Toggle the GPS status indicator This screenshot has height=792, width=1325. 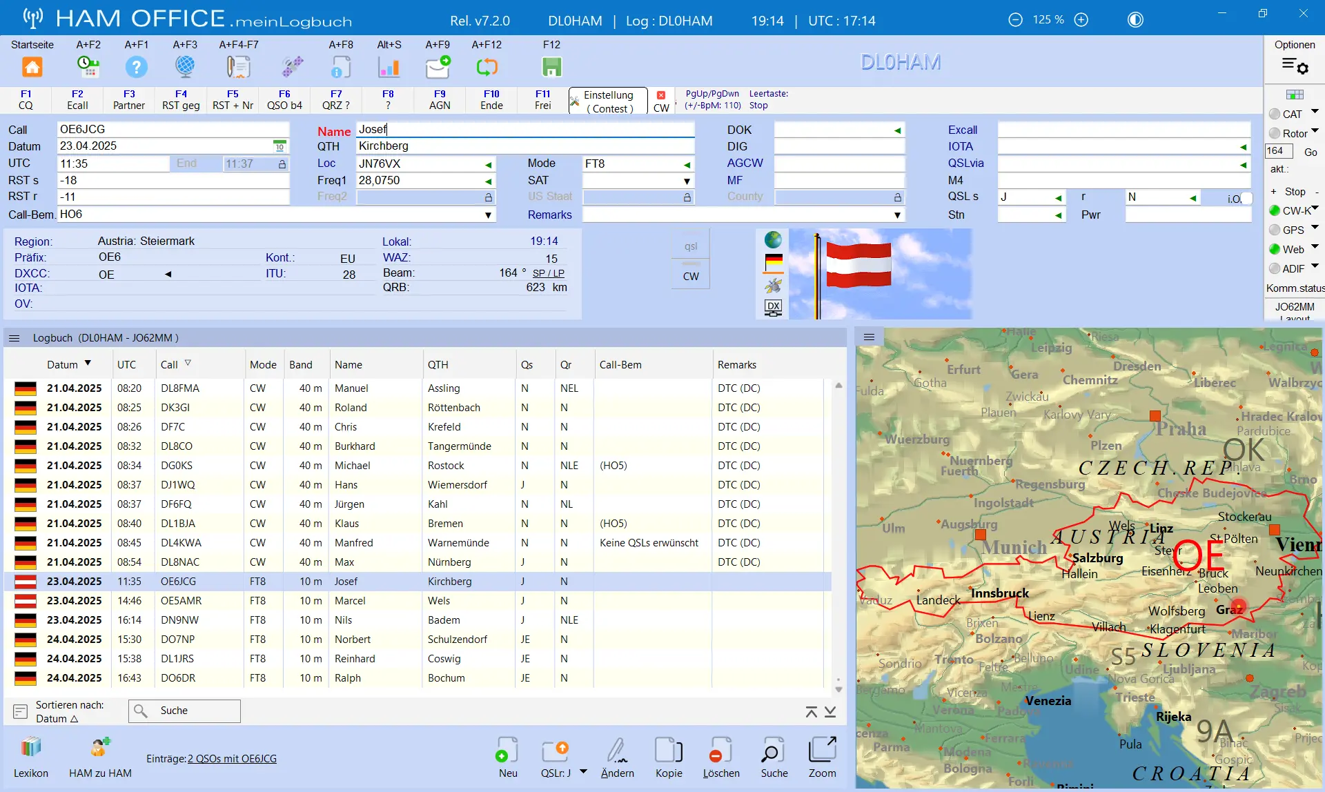pos(1275,230)
